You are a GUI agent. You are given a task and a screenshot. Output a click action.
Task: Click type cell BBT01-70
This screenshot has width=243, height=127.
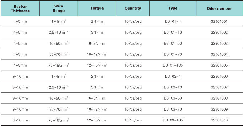[173, 54]
